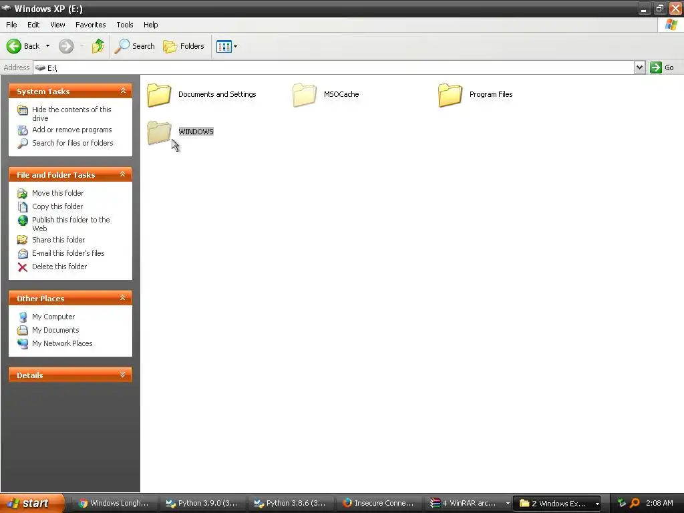Click E-mail this folder's files link
This screenshot has height=513, width=684.
tap(68, 253)
